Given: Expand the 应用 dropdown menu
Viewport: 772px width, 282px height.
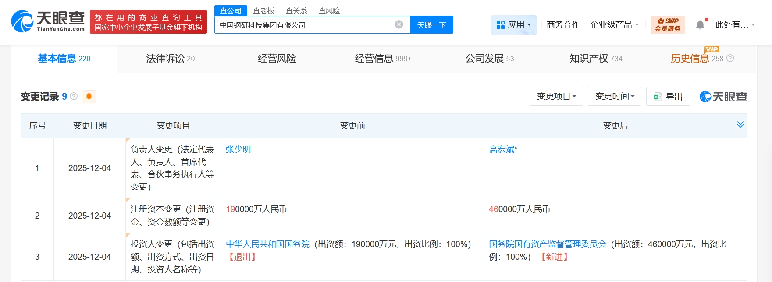Looking at the screenshot, I should [513, 25].
